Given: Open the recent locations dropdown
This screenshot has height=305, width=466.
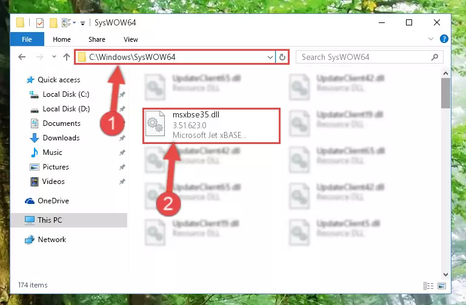Looking at the screenshot, I should [54, 56].
